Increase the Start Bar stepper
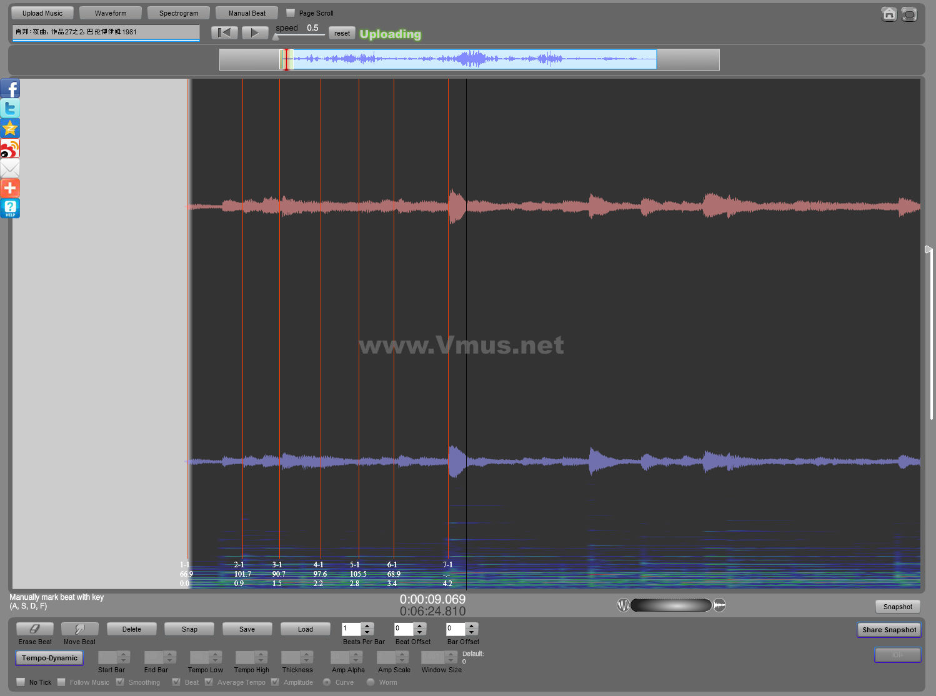936x696 pixels. (x=124, y=654)
